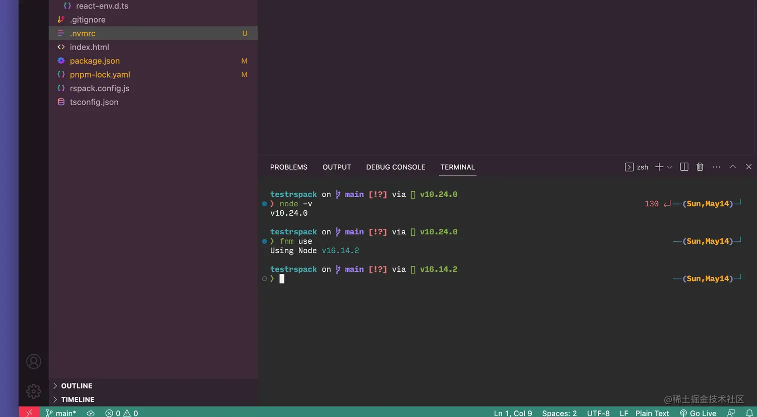Image resolution: width=757 pixels, height=417 pixels.
Task: Open the Accounts icon in activity bar
Action: (34, 361)
